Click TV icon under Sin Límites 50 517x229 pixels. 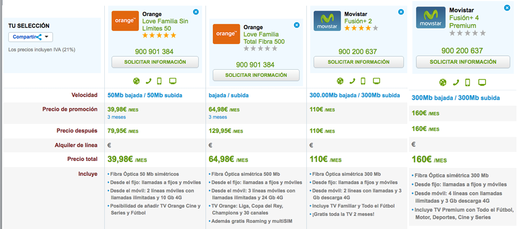(173, 81)
